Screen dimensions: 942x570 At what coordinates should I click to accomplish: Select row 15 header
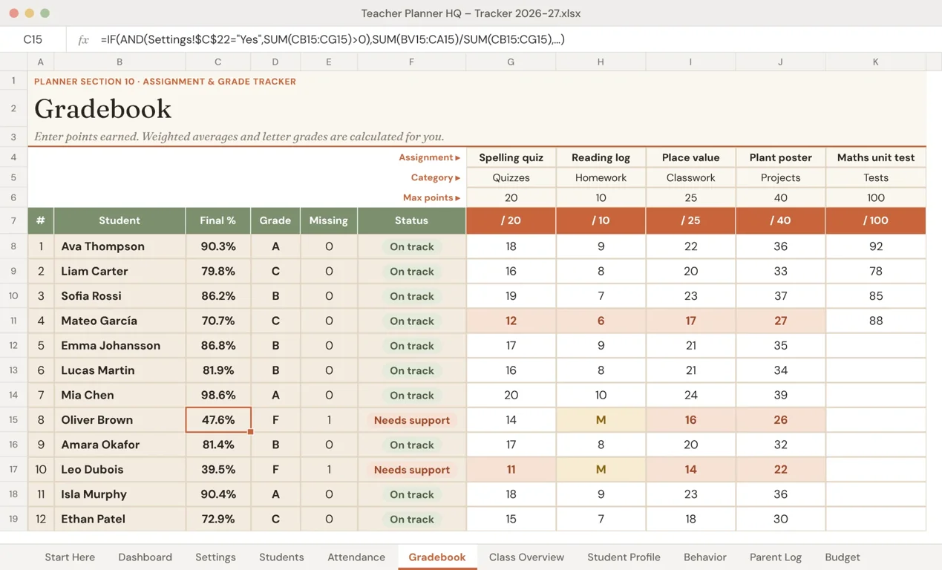coord(13,420)
